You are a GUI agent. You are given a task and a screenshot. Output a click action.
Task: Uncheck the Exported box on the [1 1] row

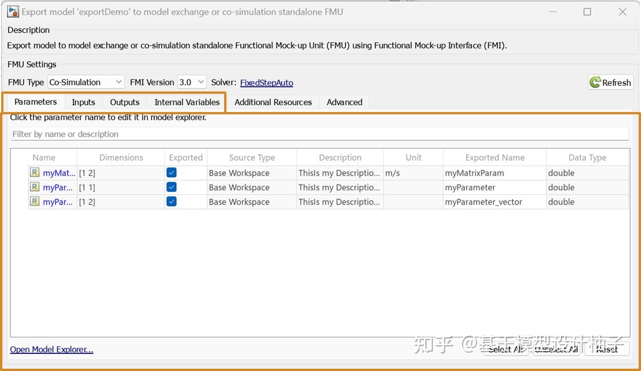pyautogui.click(x=172, y=187)
